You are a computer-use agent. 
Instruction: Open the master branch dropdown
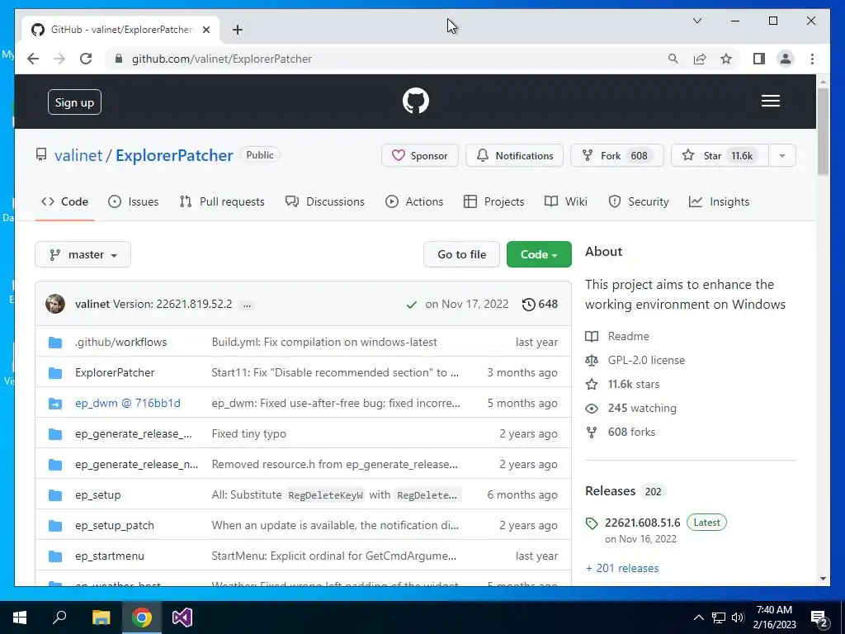tap(83, 254)
